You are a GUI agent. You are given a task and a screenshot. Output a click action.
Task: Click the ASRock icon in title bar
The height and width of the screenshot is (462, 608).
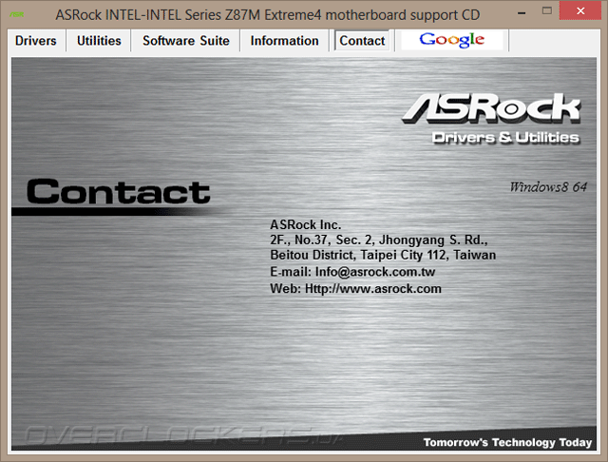[x=17, y=15]
